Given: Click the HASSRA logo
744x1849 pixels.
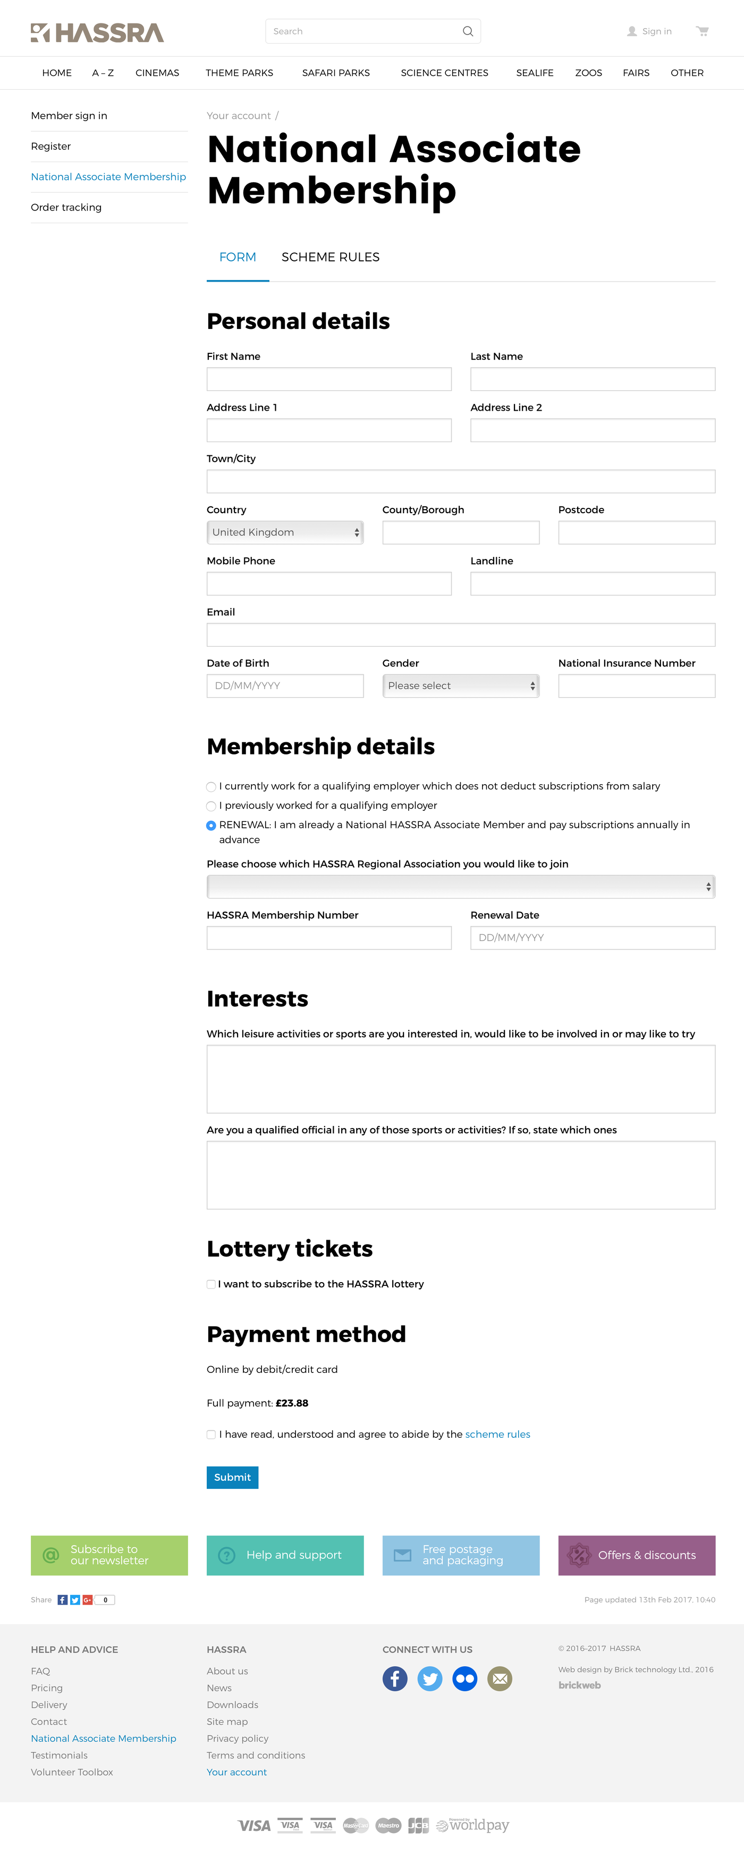Looking at the screenshot, I should pyautogui.click(x=97, y=33).
